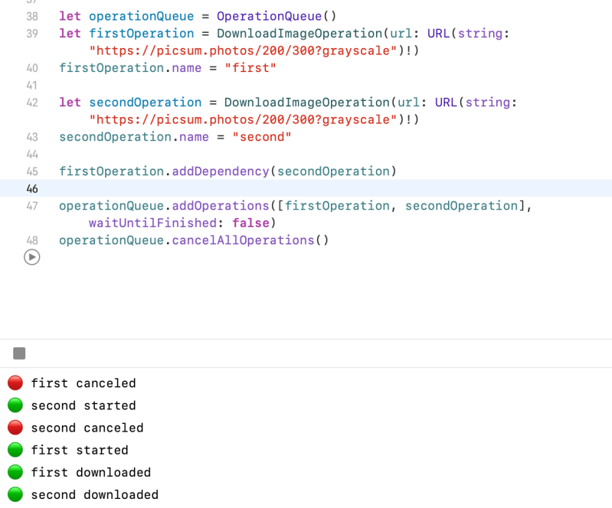Click the picsum URL string under firstOperation
The height and width of the screenshot is (508, 612).
click(x=243, y=50)
